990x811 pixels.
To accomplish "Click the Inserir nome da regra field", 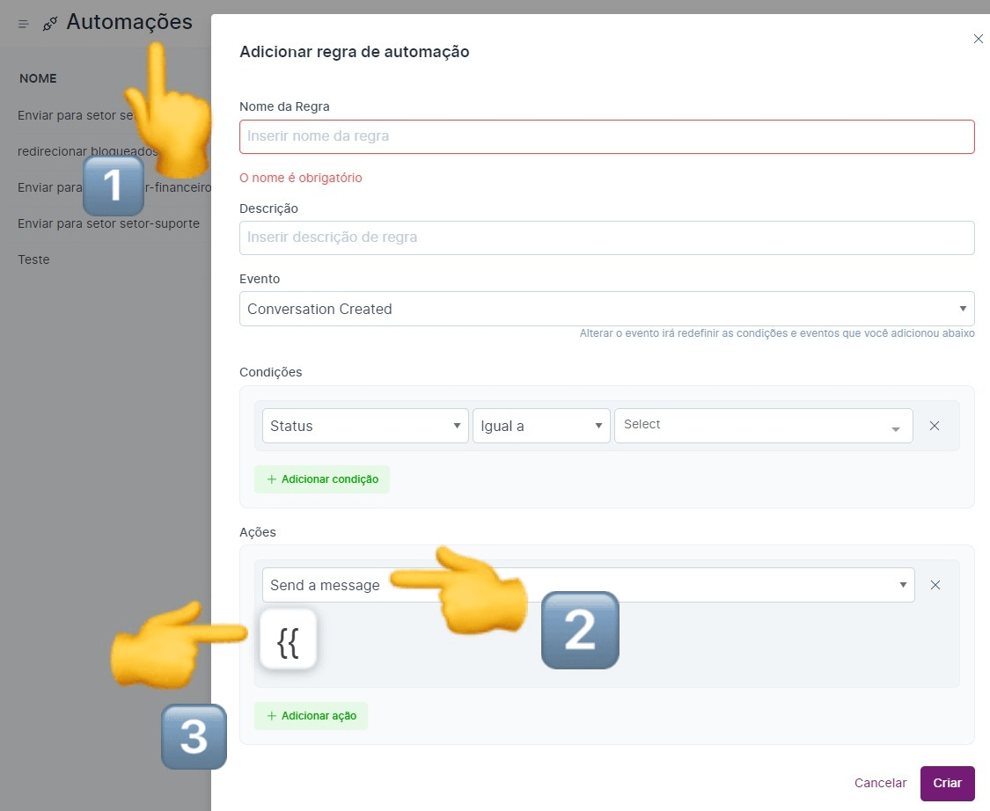I will click(x=607, y=136).
